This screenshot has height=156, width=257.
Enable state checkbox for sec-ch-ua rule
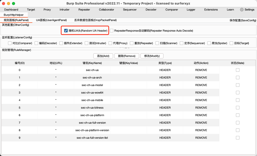click(x=238, y=70)
